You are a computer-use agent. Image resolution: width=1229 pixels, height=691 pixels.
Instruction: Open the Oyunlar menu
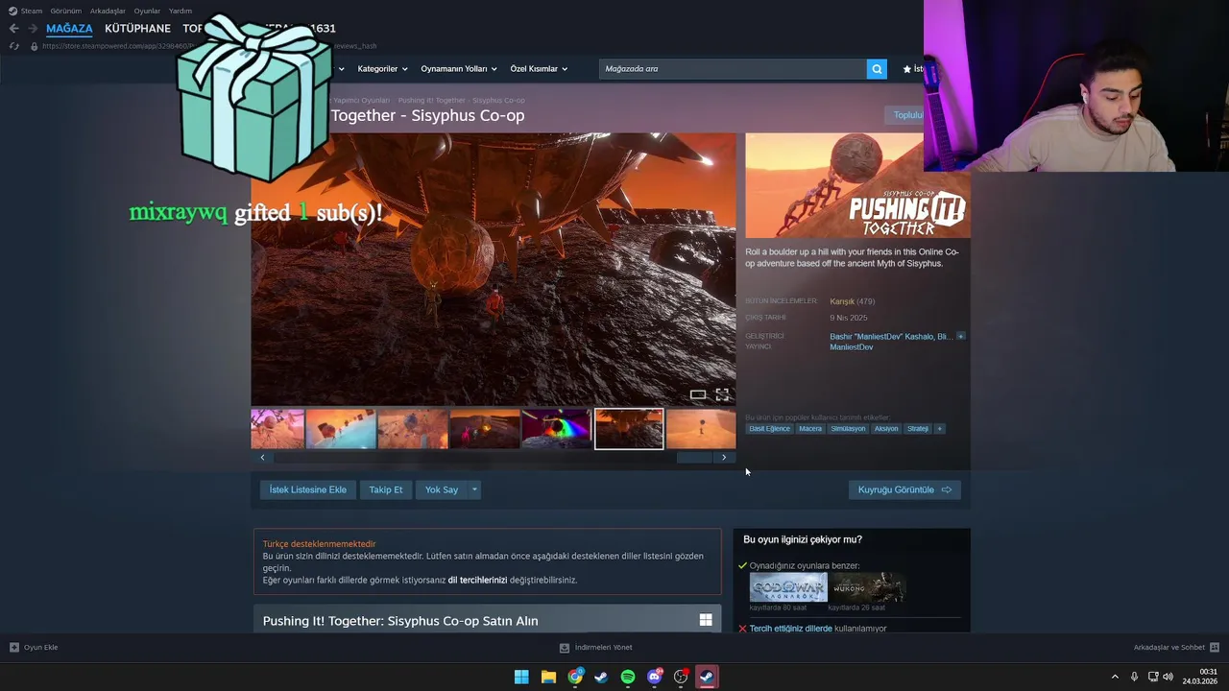(x=147, y=11)
